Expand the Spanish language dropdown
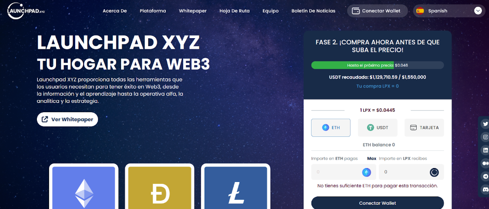Screen dimensions: 489x209 click(x=449, y=11)
